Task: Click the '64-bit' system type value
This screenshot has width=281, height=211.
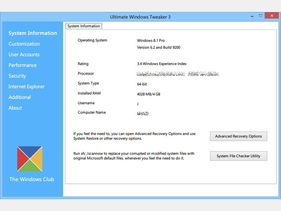Action: coord(142,84)
